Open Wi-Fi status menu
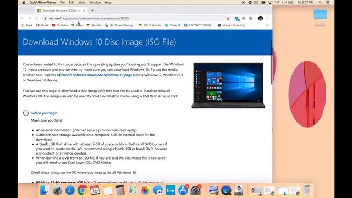Image resolution: width=352 pixels, height=198 pixels. tap(277, 2)
